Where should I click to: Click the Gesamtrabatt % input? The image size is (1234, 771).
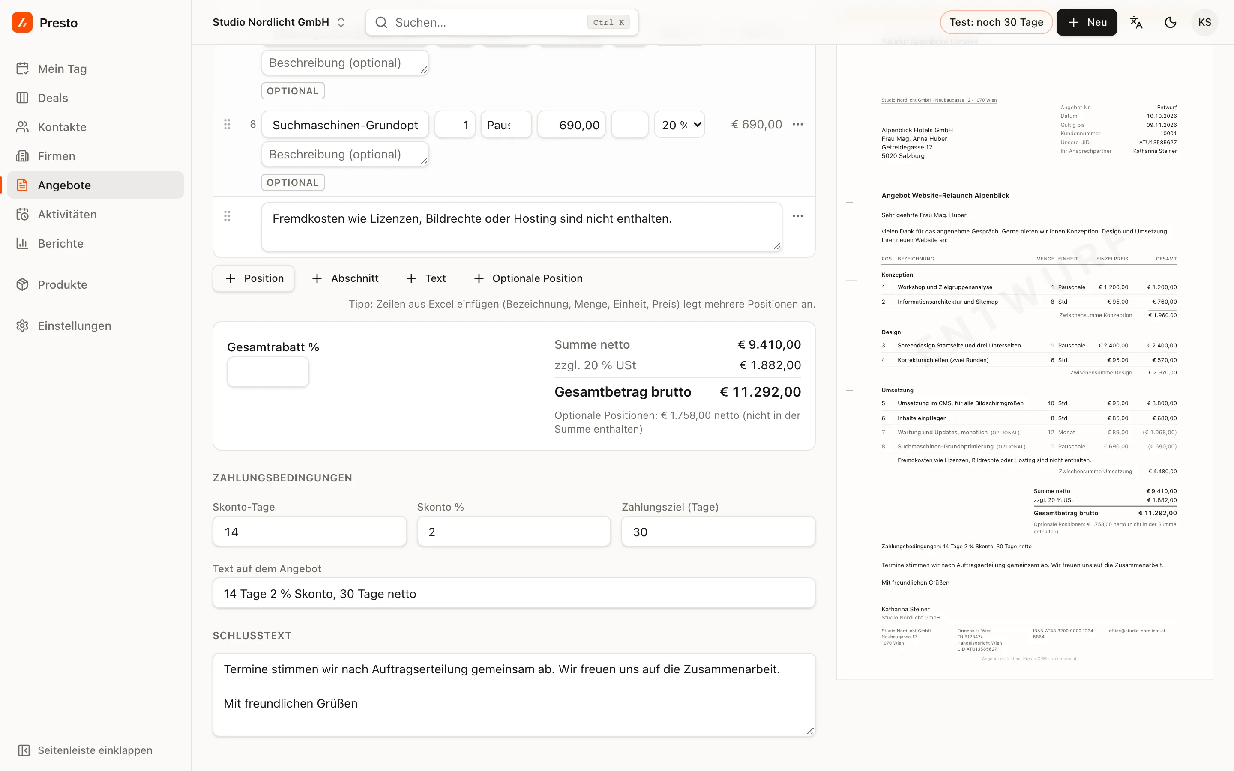268,372
